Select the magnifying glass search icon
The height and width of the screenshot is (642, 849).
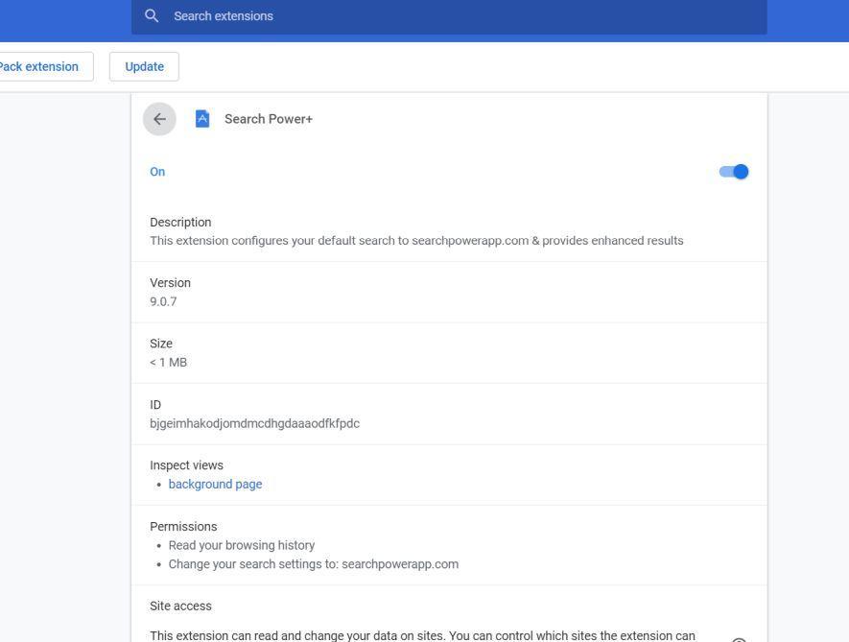(152, 15)
